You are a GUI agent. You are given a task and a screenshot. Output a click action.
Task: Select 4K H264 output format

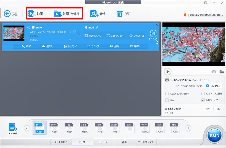[x=70, y=128]
